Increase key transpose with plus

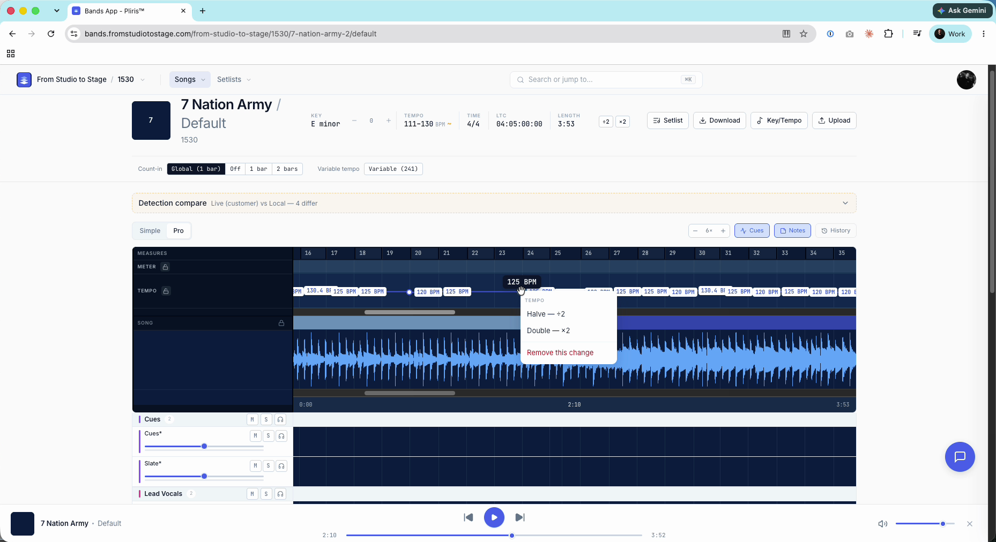point(389,121)
